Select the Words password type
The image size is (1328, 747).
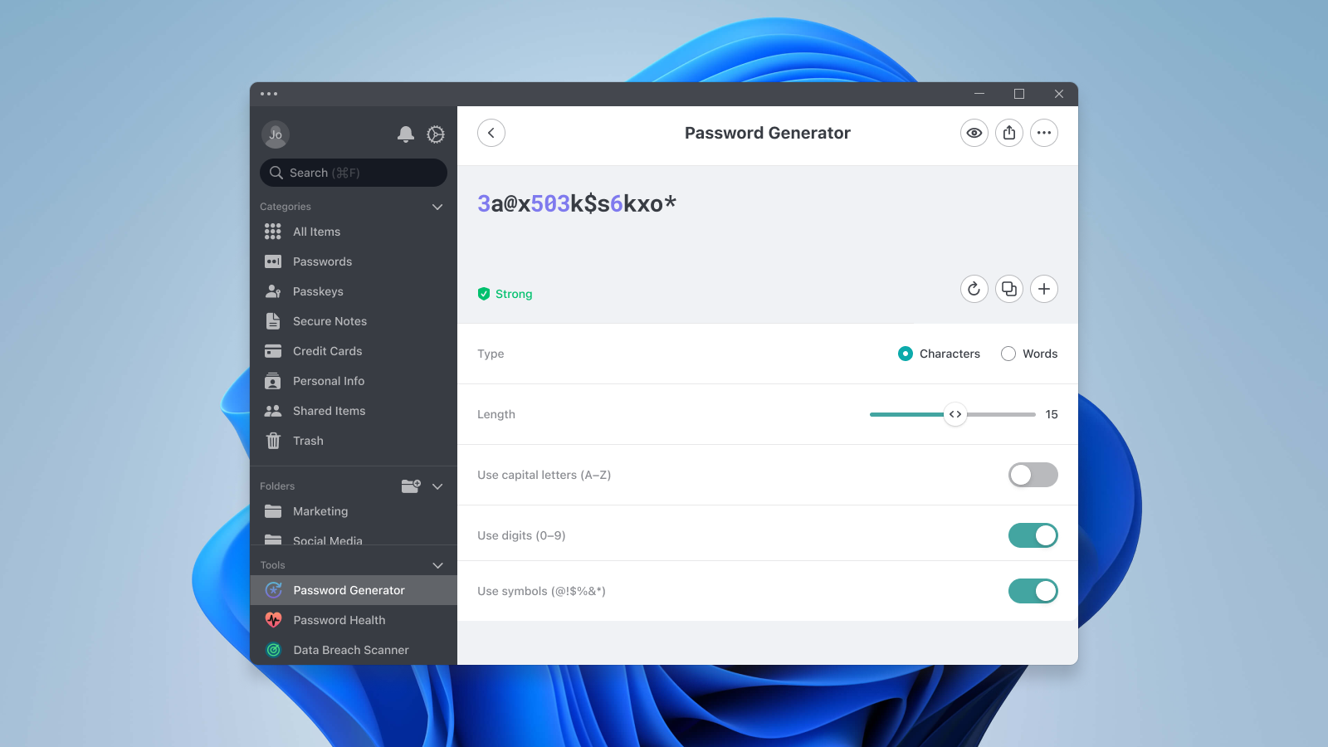[1008, 354]
